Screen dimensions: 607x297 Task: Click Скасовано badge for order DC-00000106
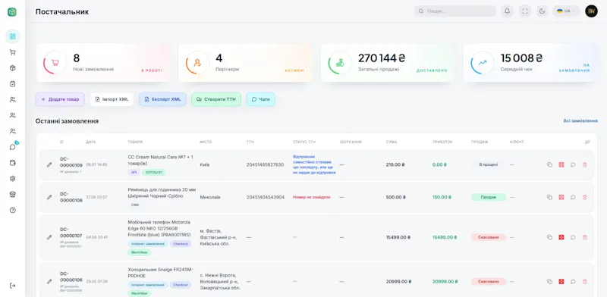point(488,282)
